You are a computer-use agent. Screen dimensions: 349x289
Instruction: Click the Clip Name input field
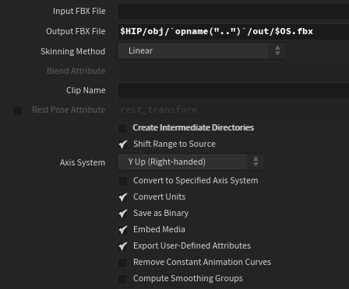pos(234,91)
